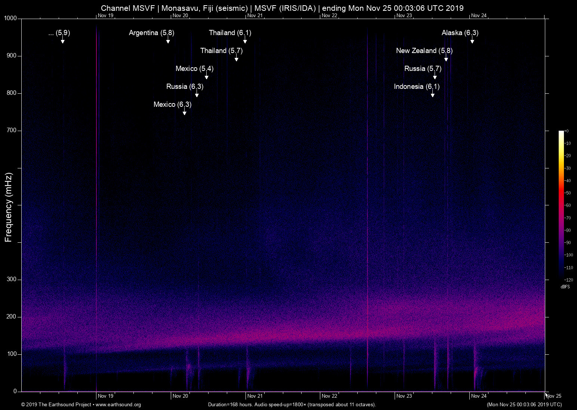The image size is (577, 410).
Task: Select the Mexico (6.3) annotation arrow
Action: [184, 113]
